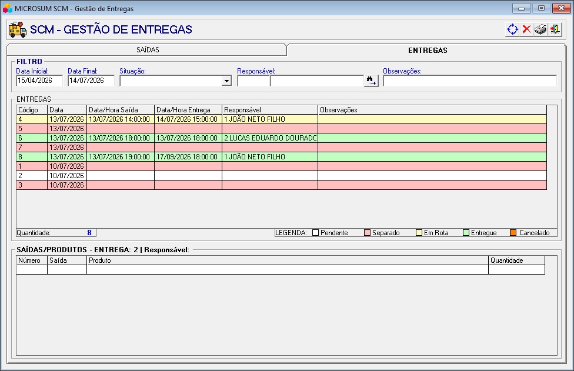The image size is (574, 371).
Task: Close the MICROSUM SCM window
Action: point(561,8)
